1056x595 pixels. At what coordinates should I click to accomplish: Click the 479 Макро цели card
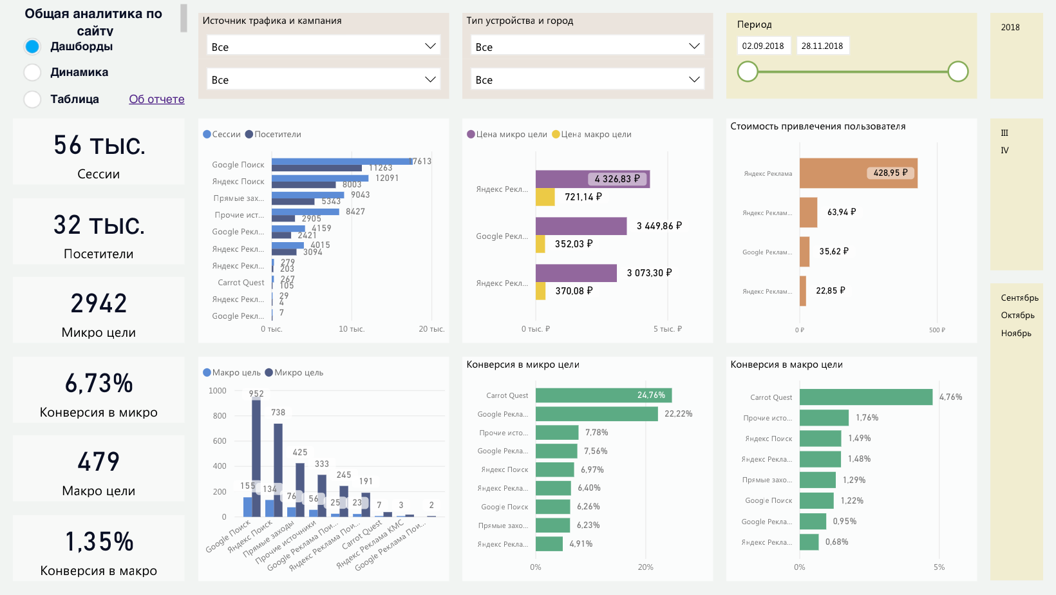[99, 468]
